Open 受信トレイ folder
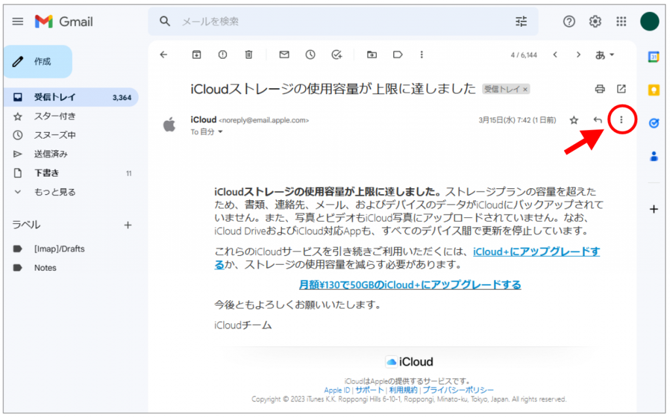This screenshot has height=418, width=670. (x=71, y=97)
